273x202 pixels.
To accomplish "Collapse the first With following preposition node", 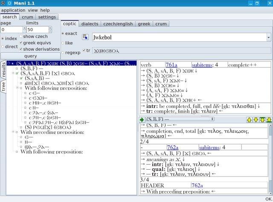I will coord(17,88).
